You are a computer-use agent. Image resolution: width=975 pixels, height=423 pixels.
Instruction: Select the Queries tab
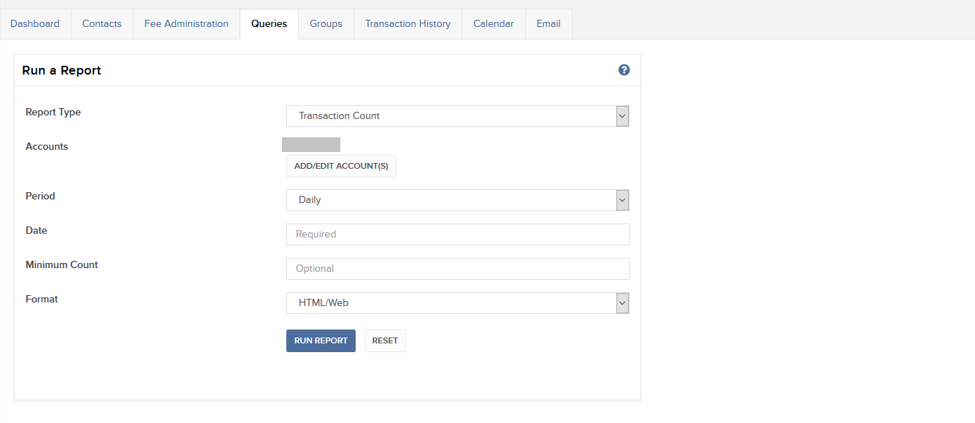(x=269, y=24)
